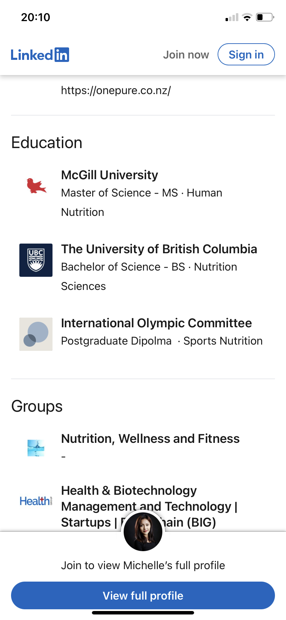Tap the battery indicator in status bar
This screenshot has width=286, height=620.
click(x=265, y=17)
